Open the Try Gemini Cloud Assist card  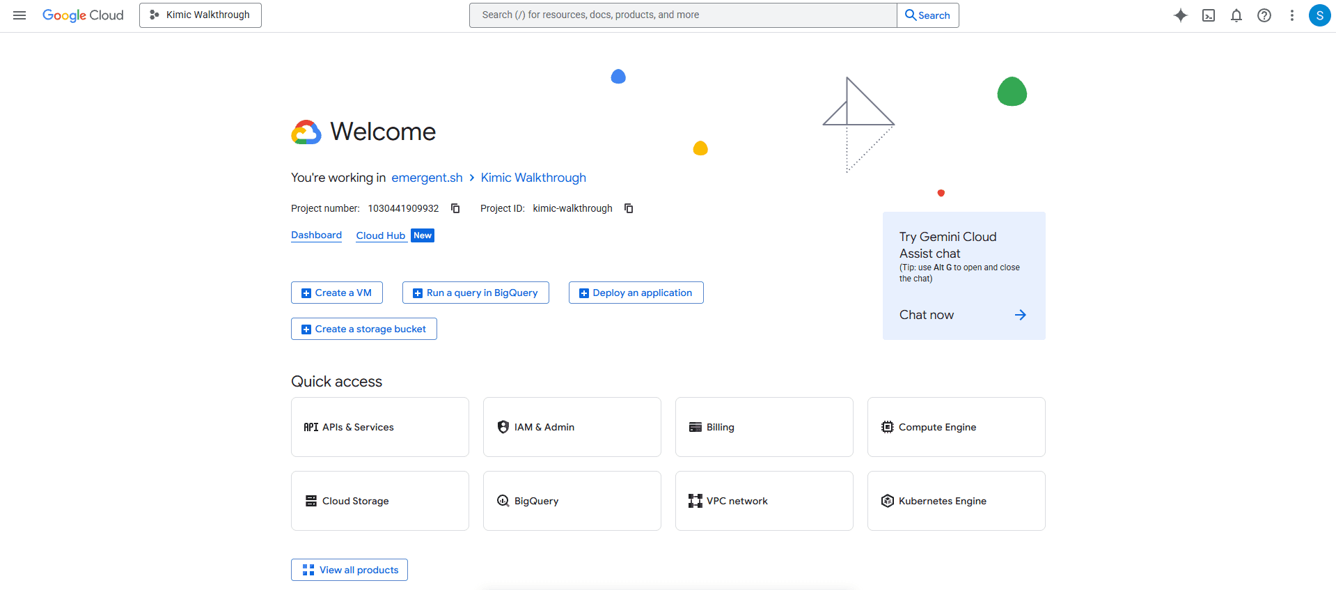(x=964, y=276)
